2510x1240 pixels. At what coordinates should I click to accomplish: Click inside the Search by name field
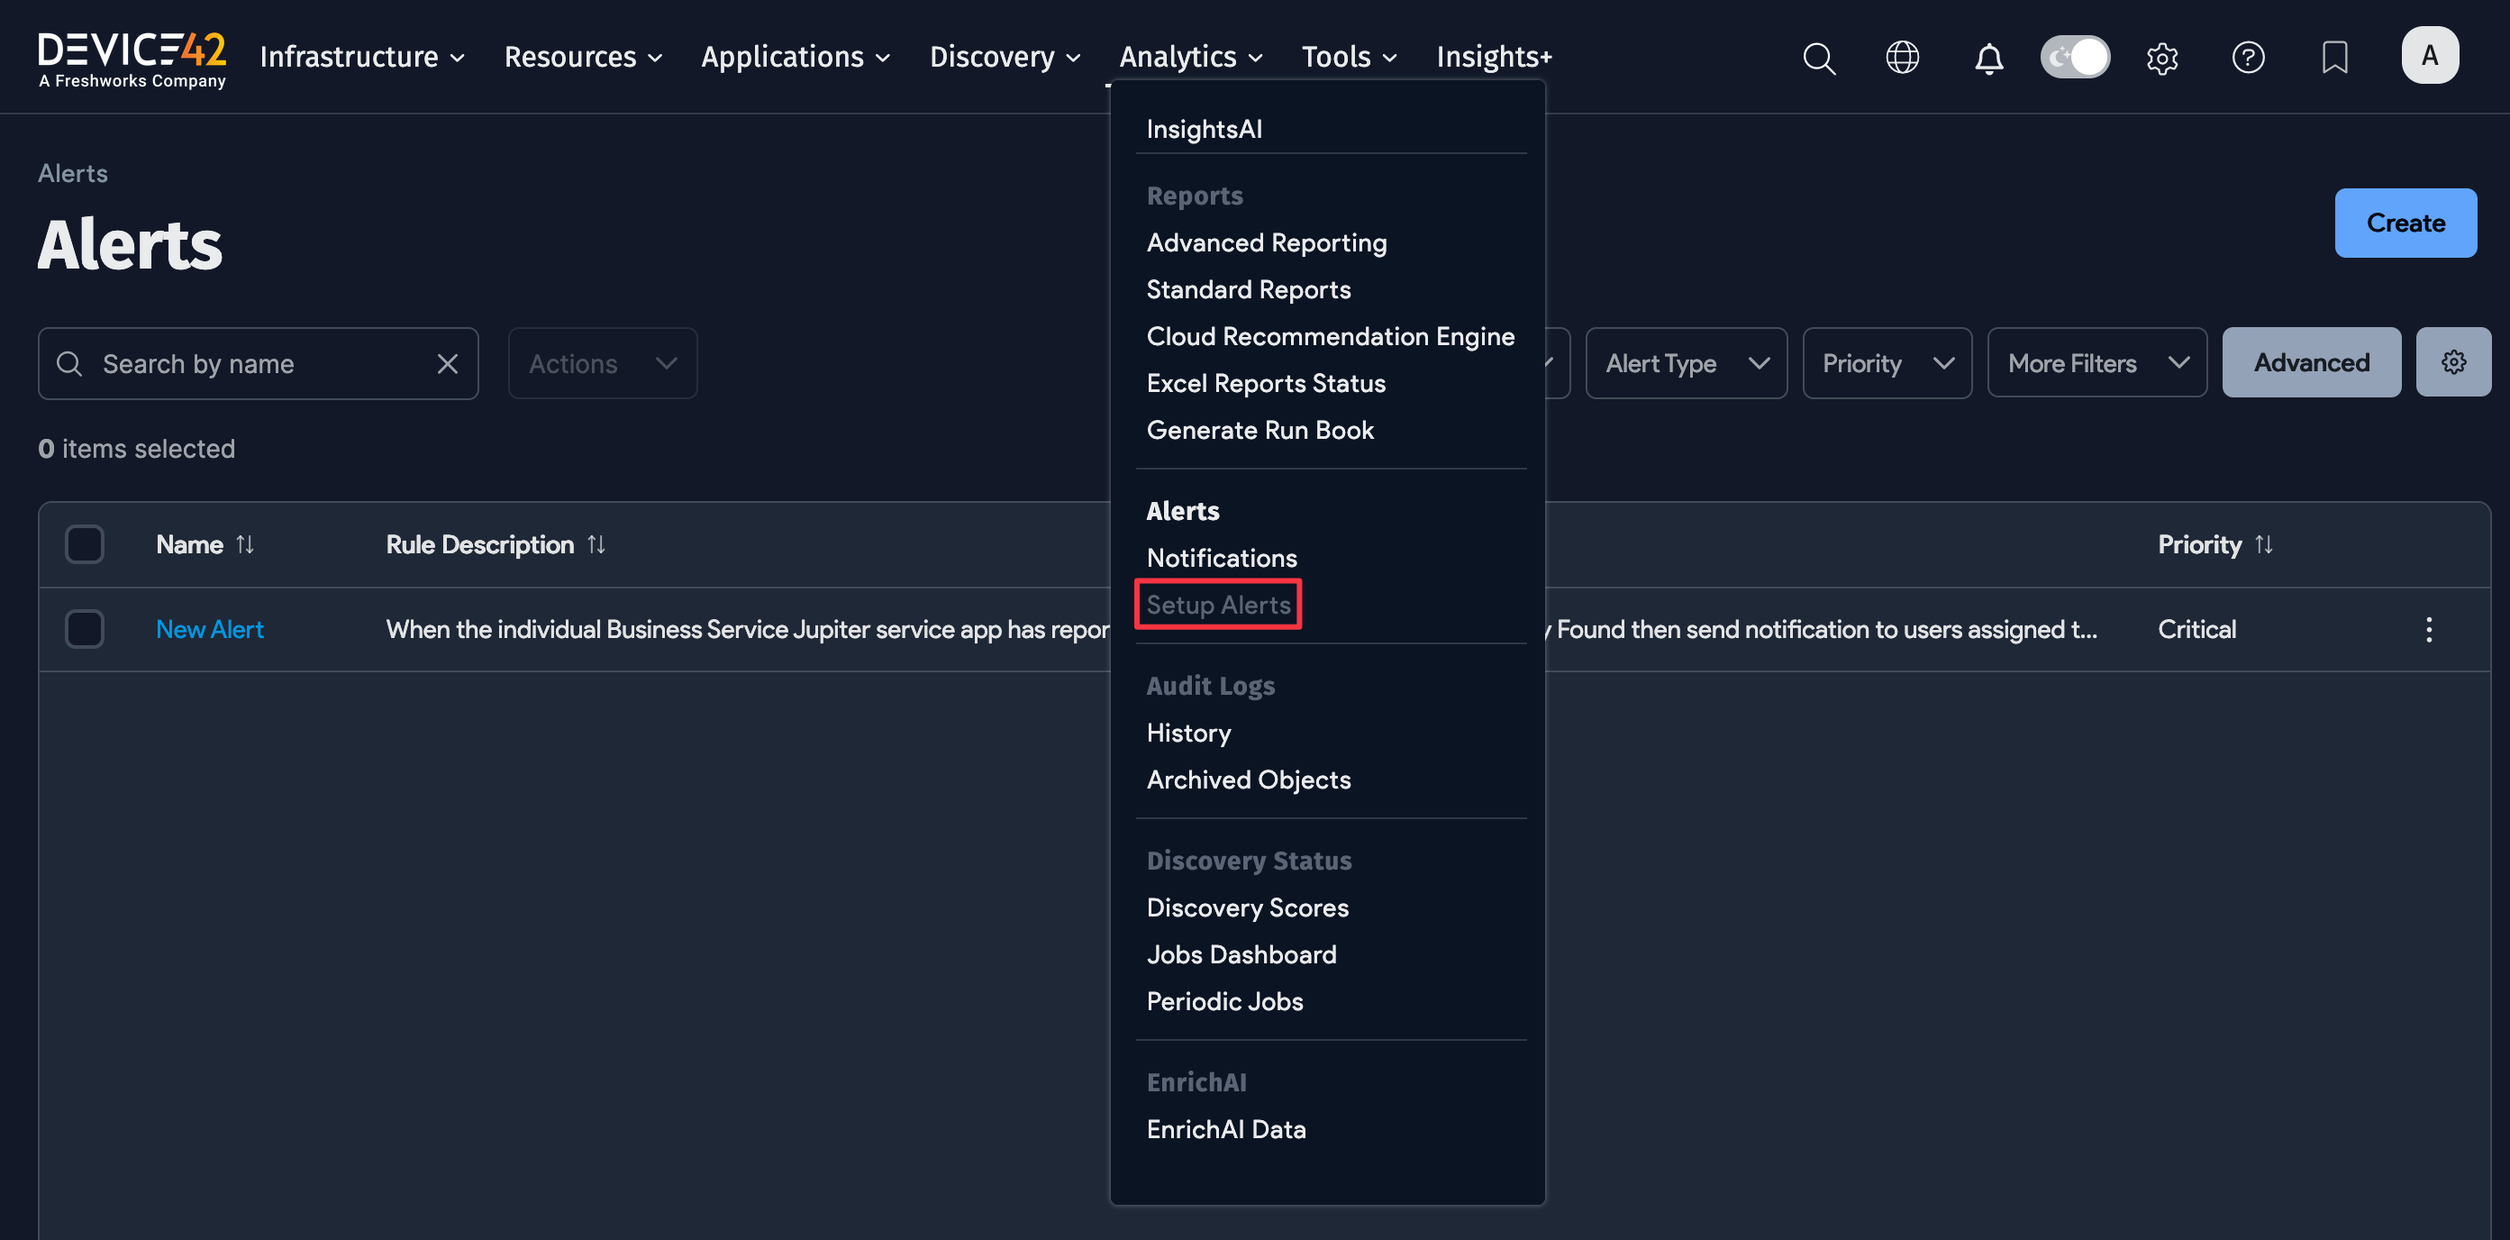(x=243, y=362)
